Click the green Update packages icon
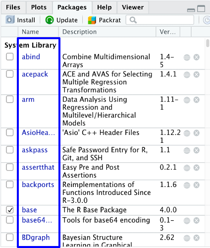210x248 pixels. pyautogui.click(x=50, y=20)
